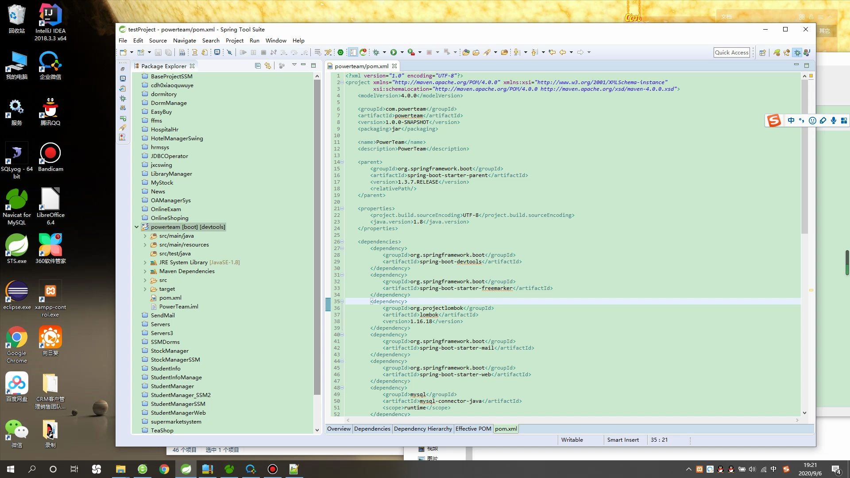Image resolution: width=850 pixels, height=478 pixels.
Task: Open the Navigate menu
Action: click(x=184, y=40)
